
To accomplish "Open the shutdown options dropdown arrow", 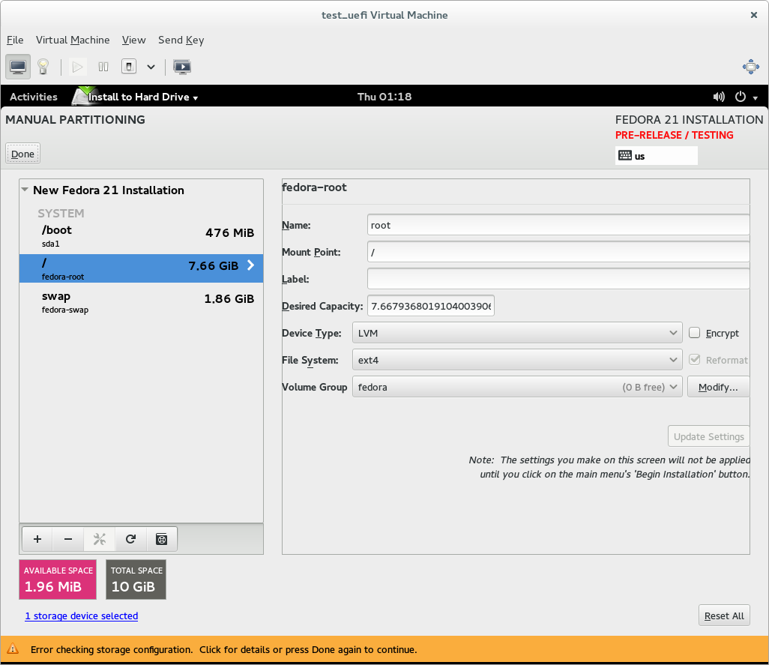I will pos(151,67).
